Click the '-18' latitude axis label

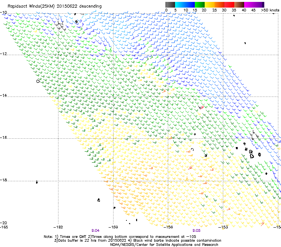tap(3, 180)
